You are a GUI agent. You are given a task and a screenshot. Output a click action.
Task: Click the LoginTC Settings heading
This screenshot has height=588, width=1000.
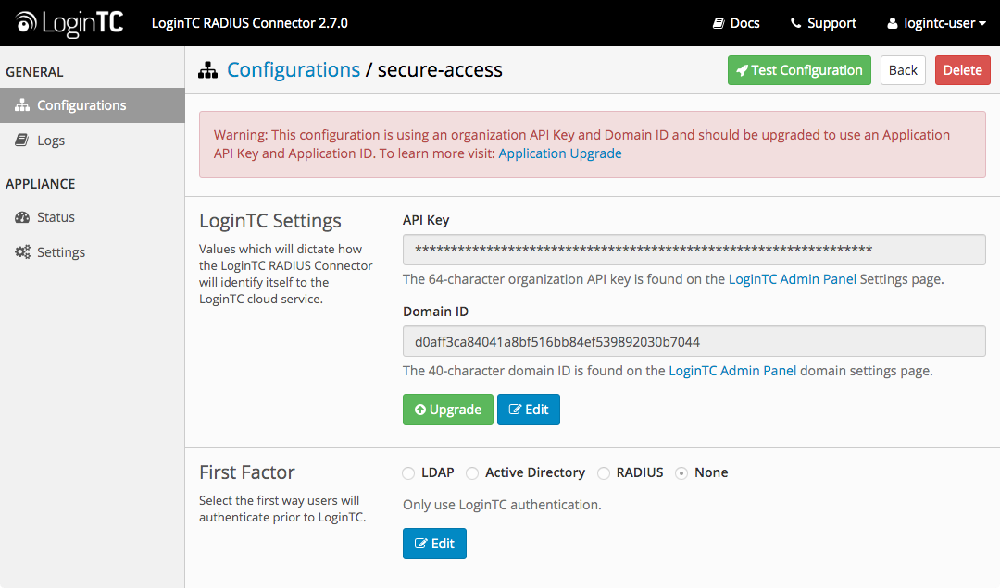[x=269, y=220]
